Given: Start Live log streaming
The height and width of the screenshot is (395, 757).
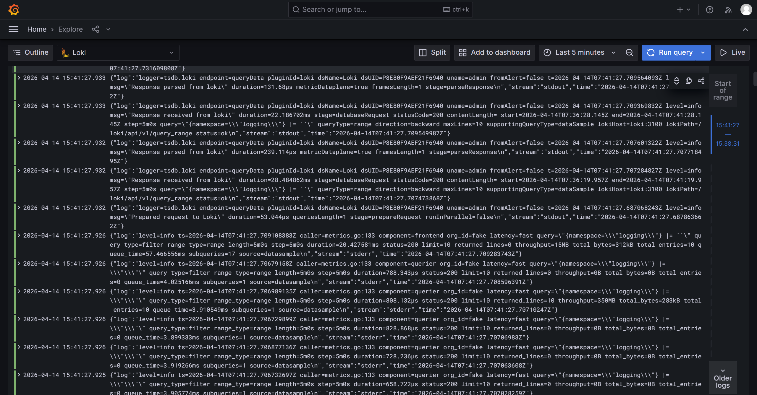Looking at the screenshot, I should [x=732, y=53].
